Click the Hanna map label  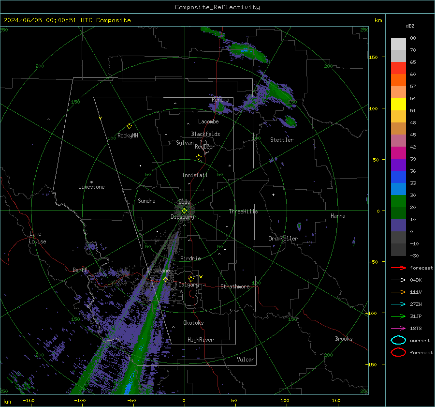[x=338, y=216]
